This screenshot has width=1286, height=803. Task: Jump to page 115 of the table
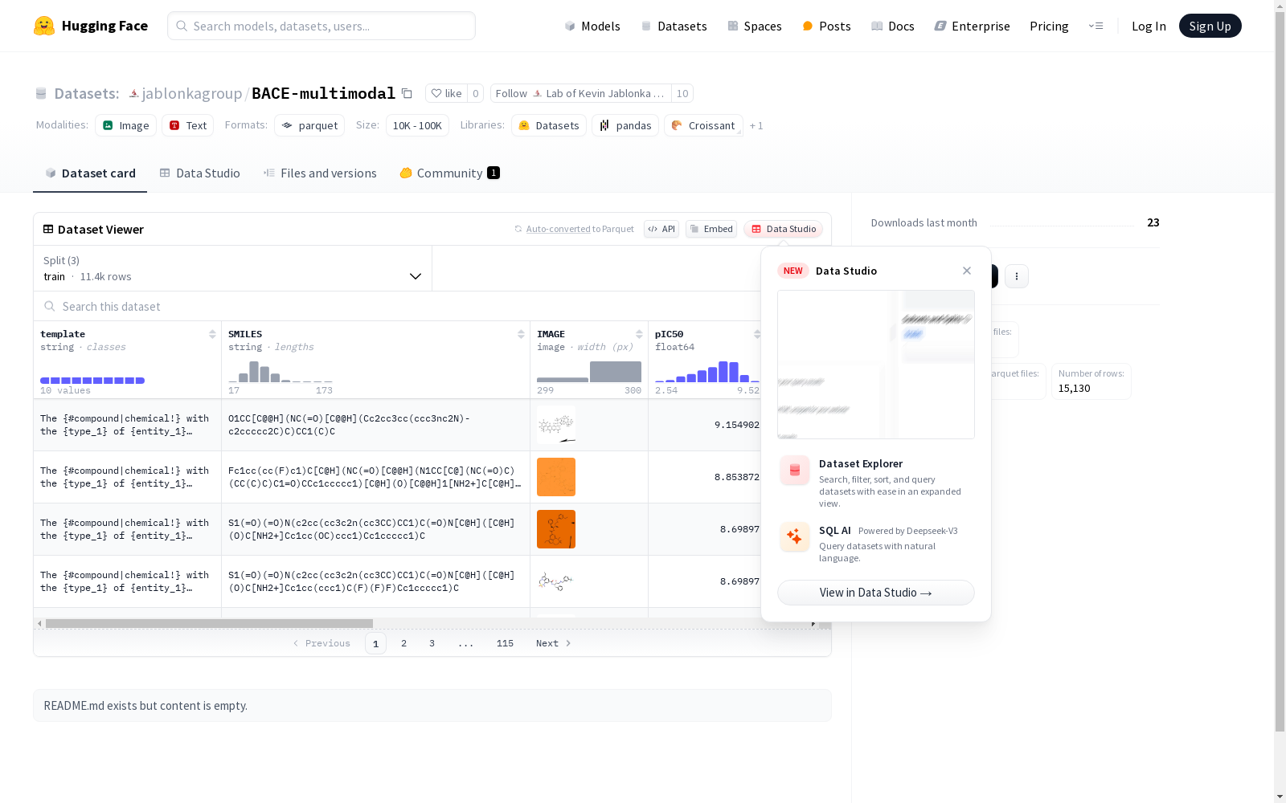point(505,643)
